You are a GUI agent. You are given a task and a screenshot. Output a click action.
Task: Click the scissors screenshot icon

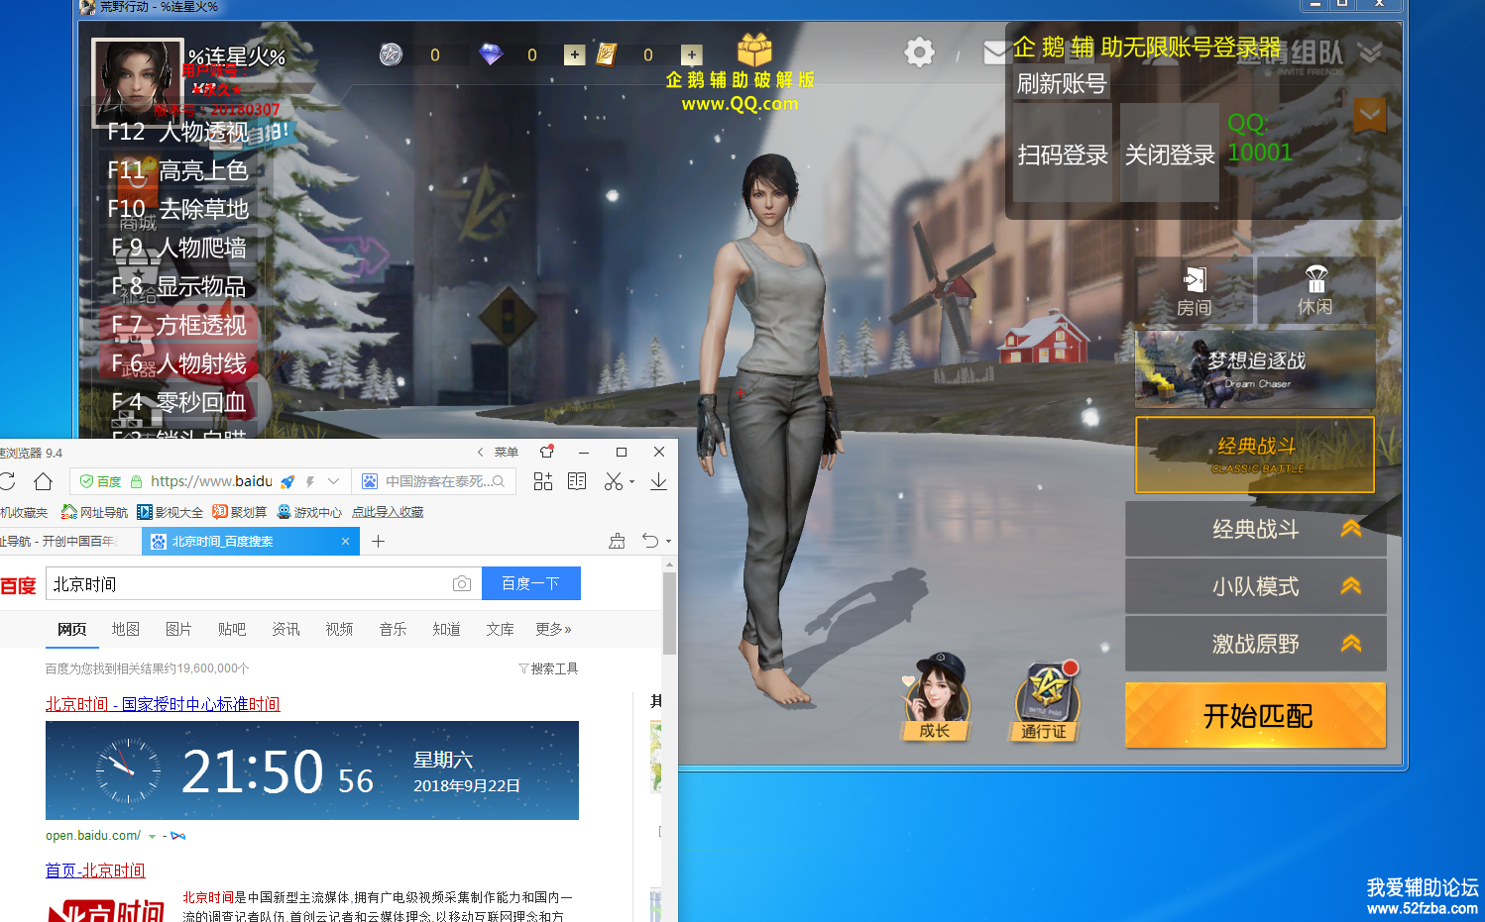pyautogui.click(x=614, y=481)
